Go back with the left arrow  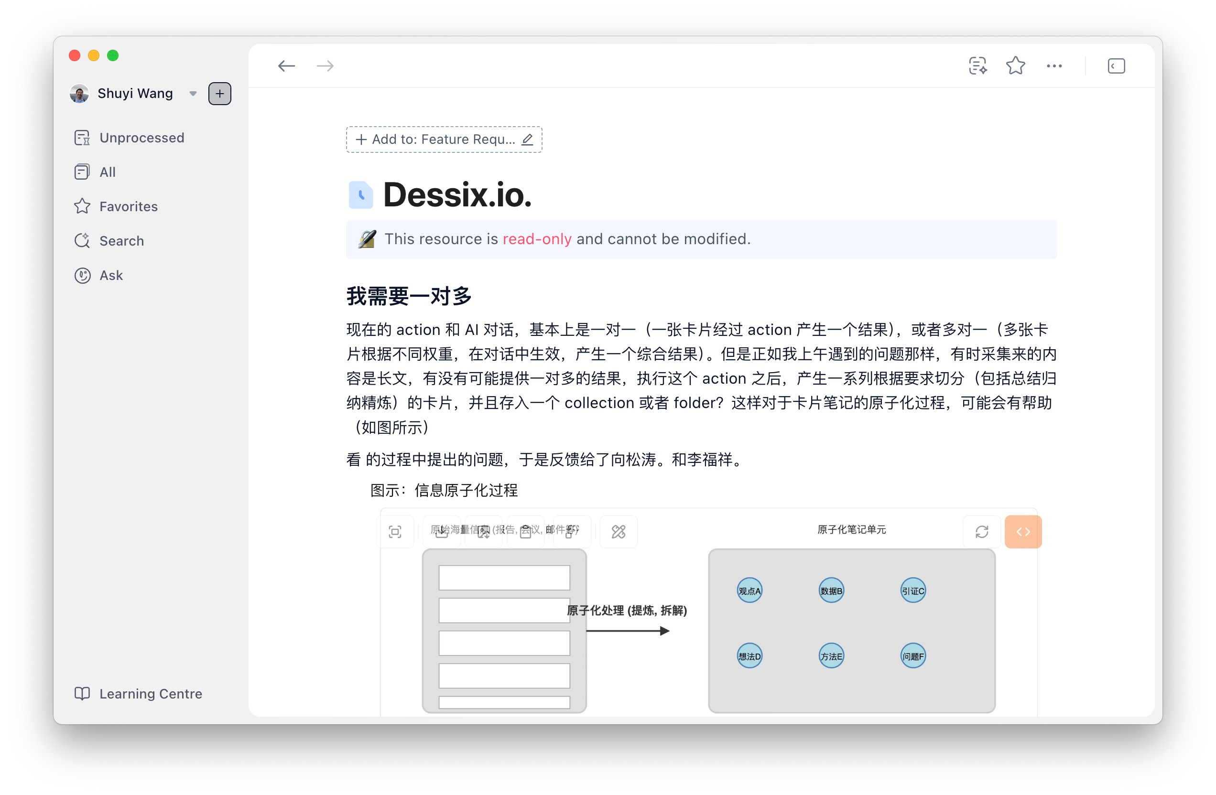pos(286,66)
